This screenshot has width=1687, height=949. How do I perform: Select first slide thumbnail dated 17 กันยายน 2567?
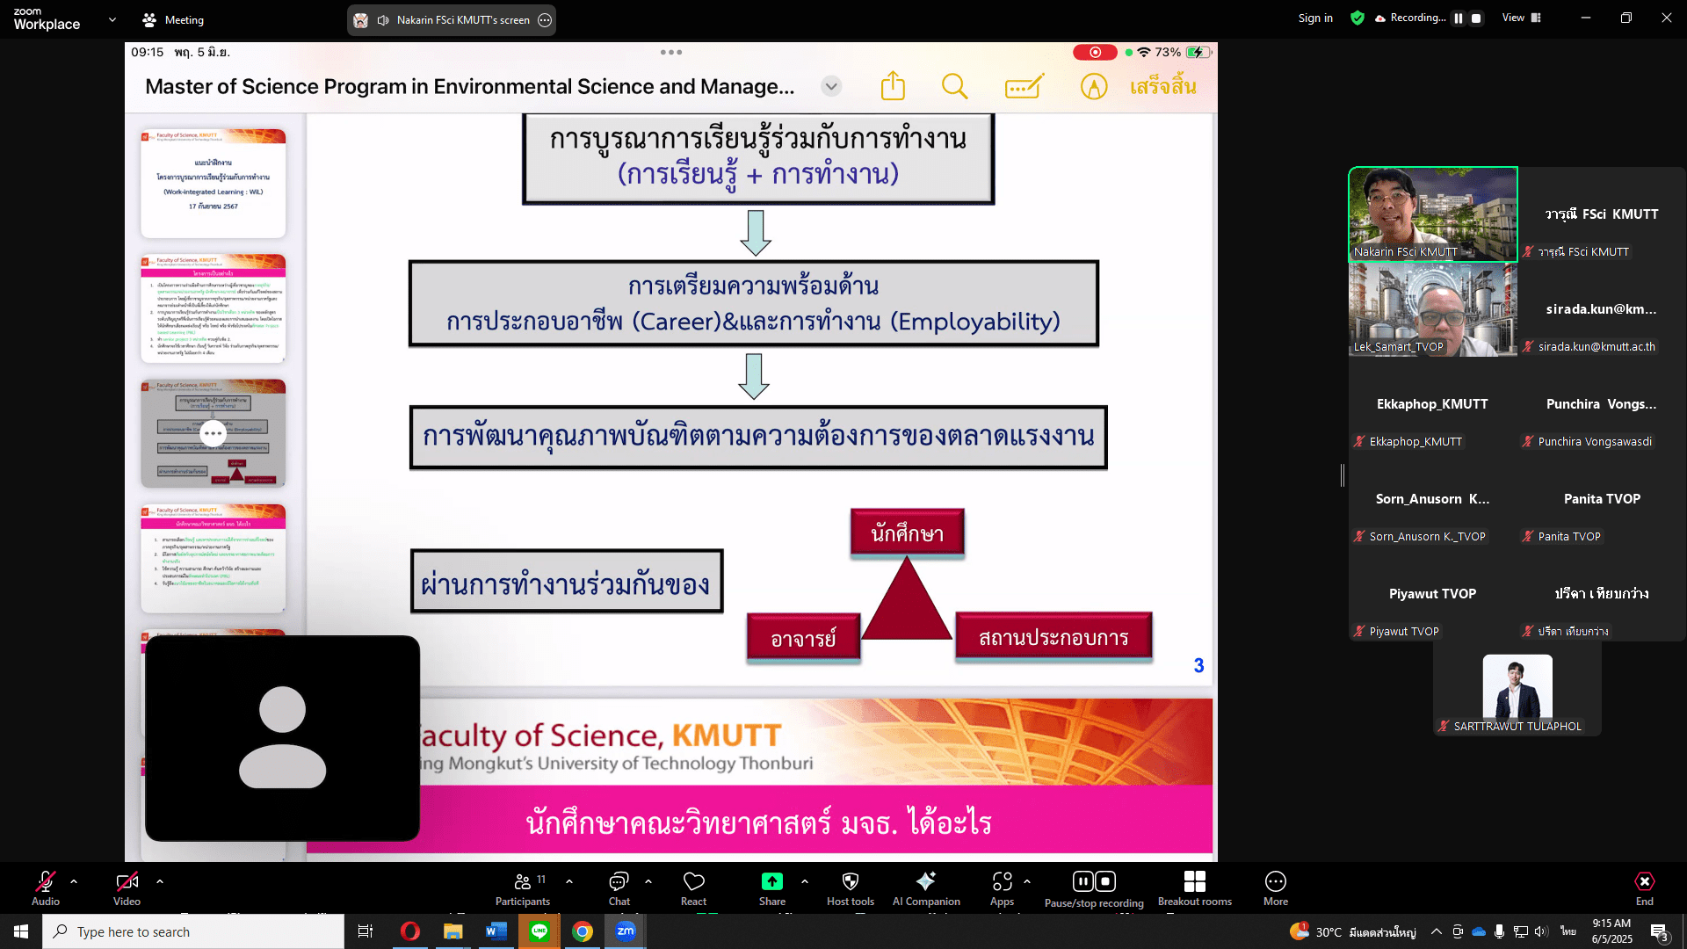[x=214, y=184]
